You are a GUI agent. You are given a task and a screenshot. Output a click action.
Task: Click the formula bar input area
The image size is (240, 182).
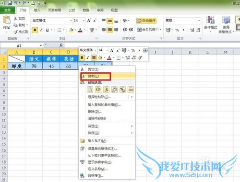(152, 45)
